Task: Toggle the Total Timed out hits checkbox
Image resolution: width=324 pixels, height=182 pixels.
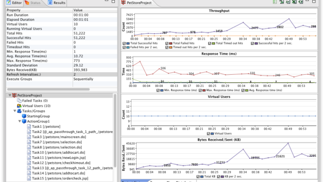Action: click(x=210, y=43)
